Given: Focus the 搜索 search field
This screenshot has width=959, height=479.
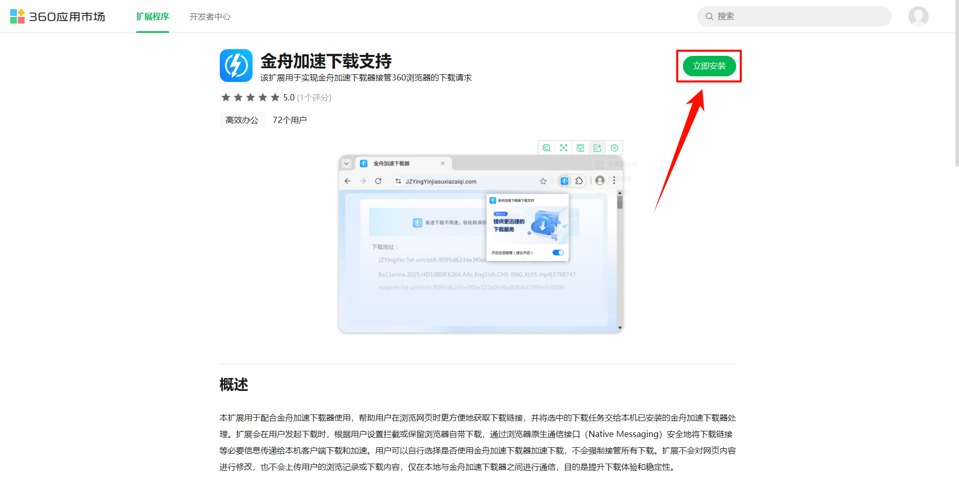Looking at the screenshot, I should click(x=799, y=16).
